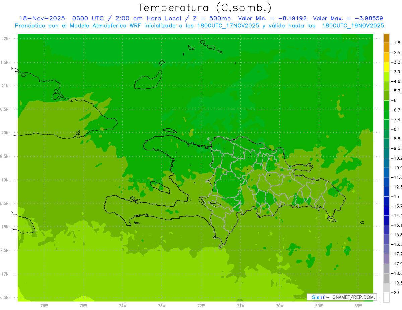Click the "-2.5" color scale value
Screen dimensions: 402x310
(x=396, y=53)
